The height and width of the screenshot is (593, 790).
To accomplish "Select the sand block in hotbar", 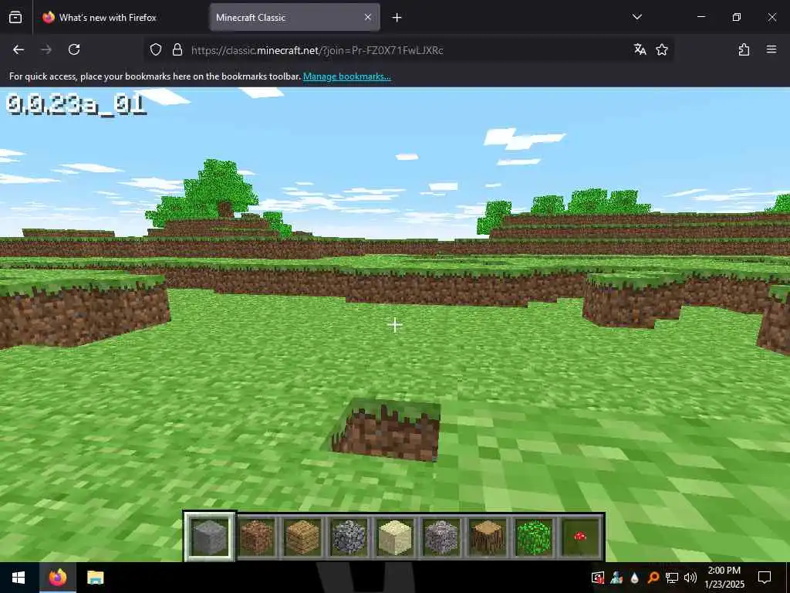I will pyautogui.click(x=395, y=537).
